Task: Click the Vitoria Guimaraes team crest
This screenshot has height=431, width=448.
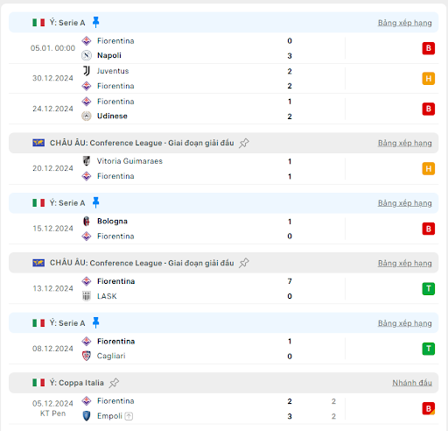Action: (87, 161)
